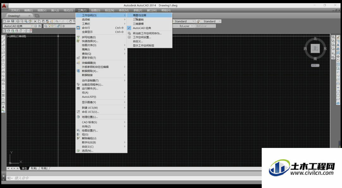Image resolution: width=342 pixels, height=188 pixels.
Task: Click the Plot printer icon
Action: coord(18,21)
